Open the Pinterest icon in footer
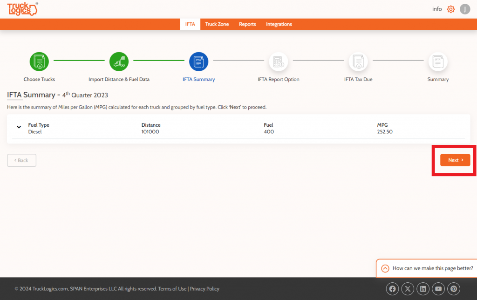The height and width of the screenshot is (300, 477). pos(454,289)
